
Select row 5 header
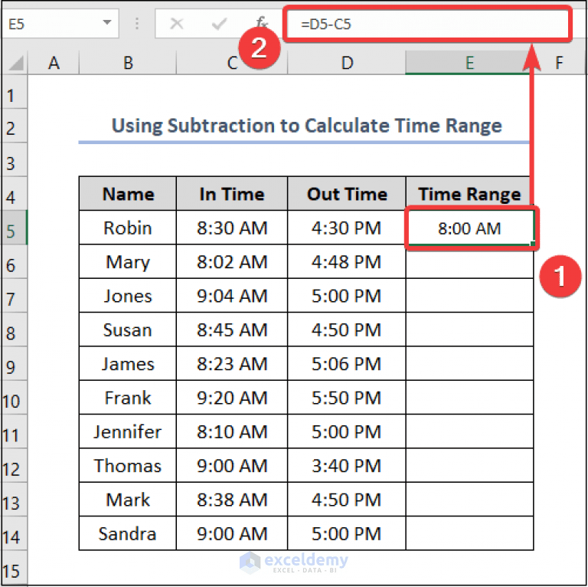15,228
